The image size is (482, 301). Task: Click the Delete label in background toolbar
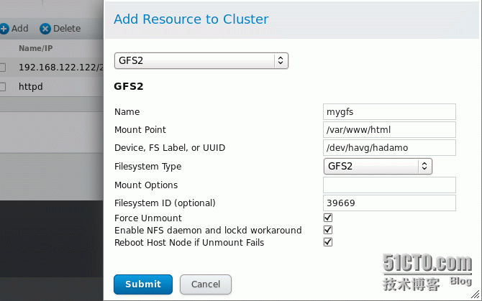coord(67,29)
